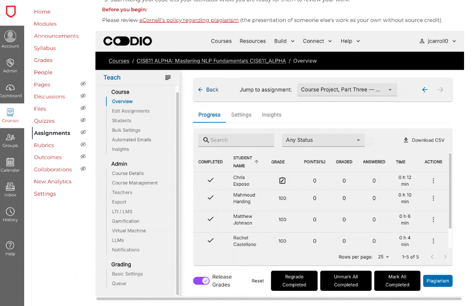Toggle the Release Grades switch
This screenshot has width=474, height=306.
[x=201, y=281]
